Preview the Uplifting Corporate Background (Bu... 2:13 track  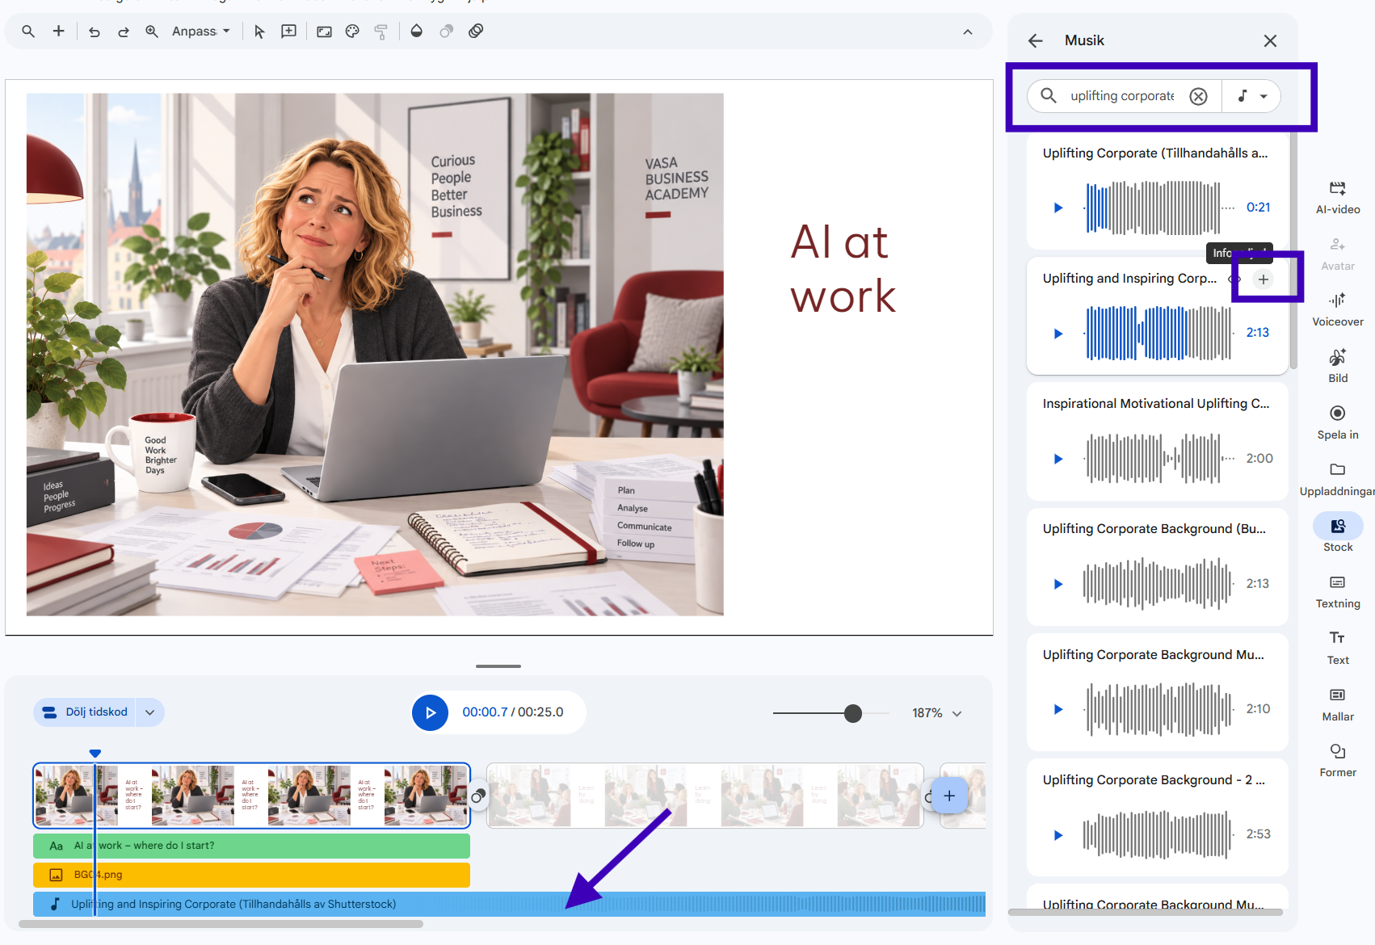pyautogui.click(x=1058, y=584)
